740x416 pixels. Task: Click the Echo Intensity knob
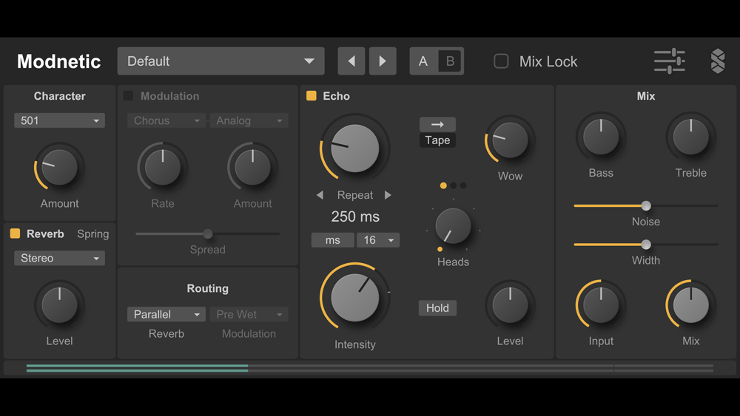(355, 298)
